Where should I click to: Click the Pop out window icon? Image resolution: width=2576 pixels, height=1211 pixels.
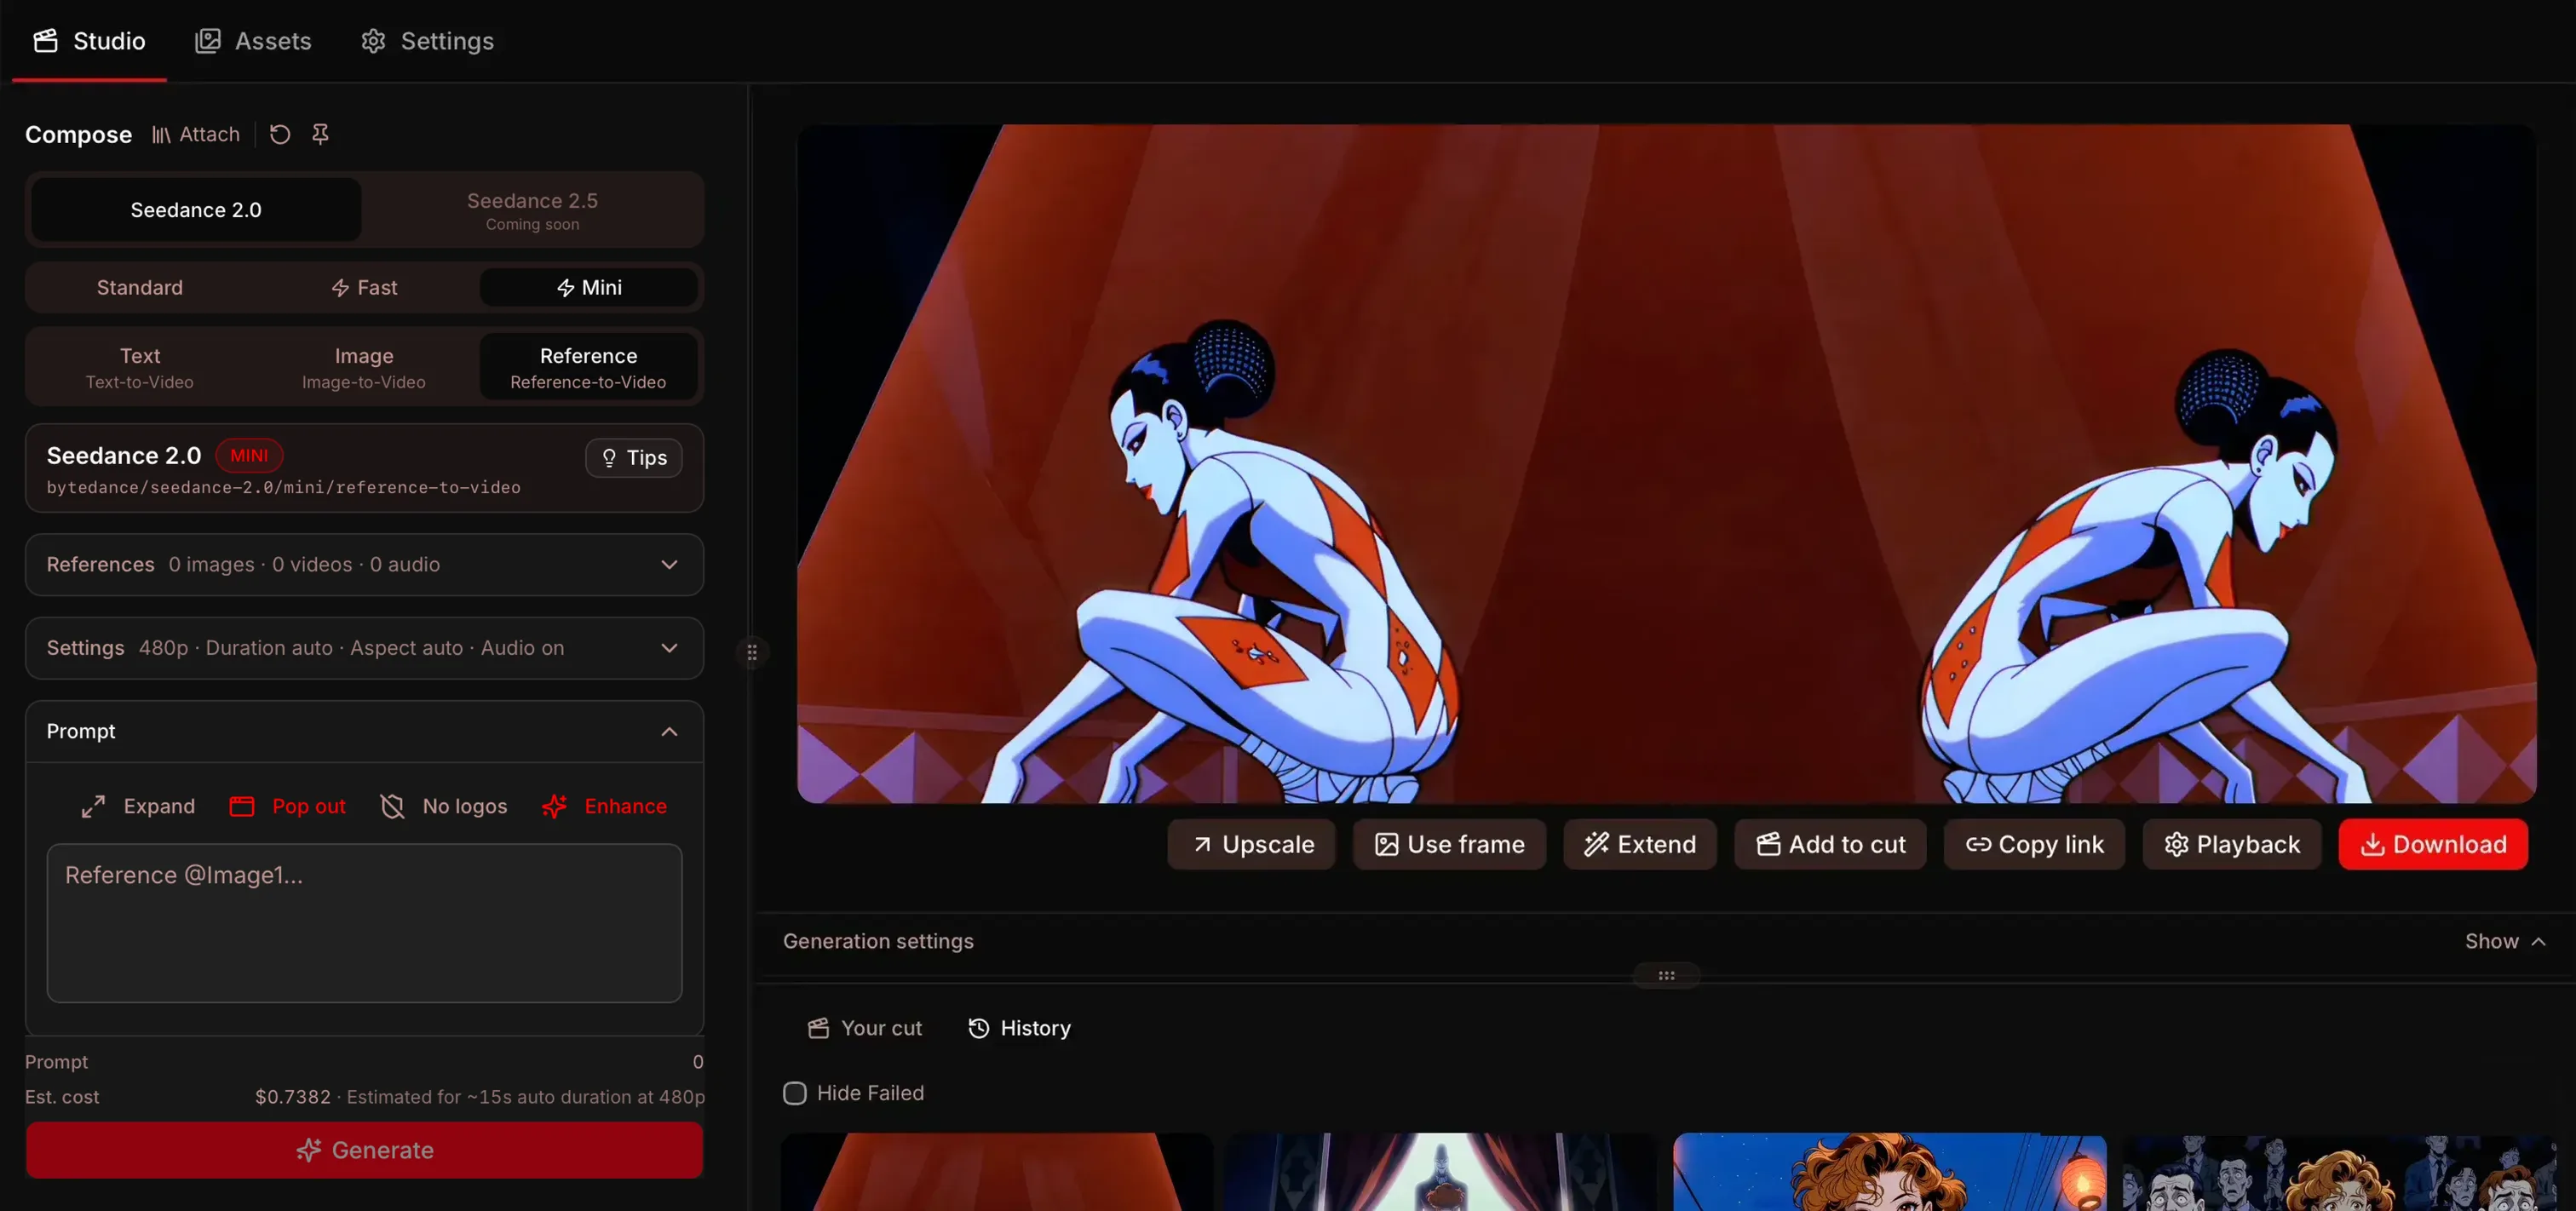(x=242, y=807)
